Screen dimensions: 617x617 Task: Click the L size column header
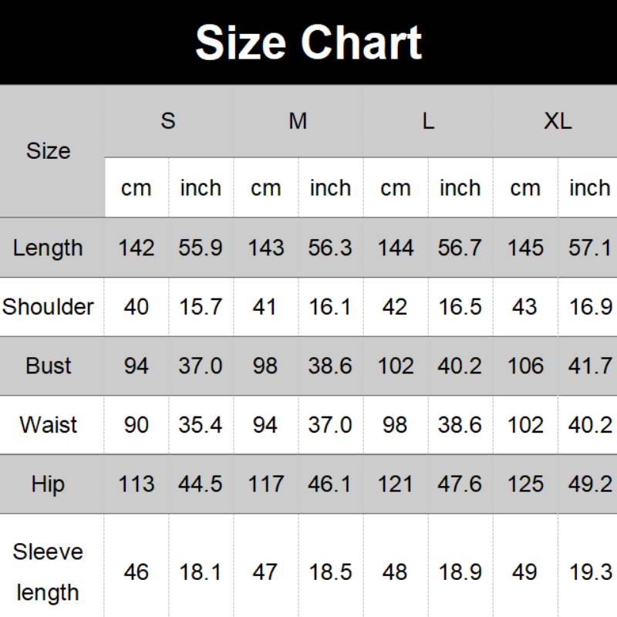pyautogui.click(x=428, y=121)
